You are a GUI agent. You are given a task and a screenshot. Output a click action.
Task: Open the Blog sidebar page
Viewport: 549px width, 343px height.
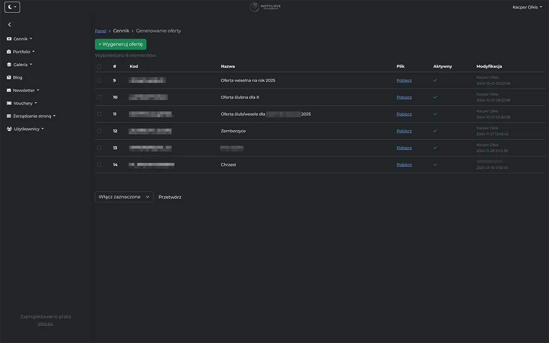17,77
